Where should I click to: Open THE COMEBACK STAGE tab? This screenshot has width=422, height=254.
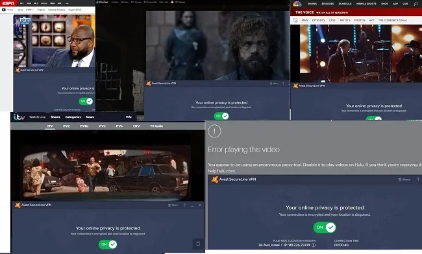click(393, 20)
